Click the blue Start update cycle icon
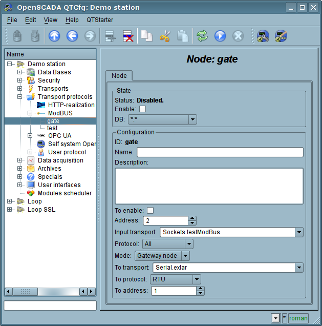 [220, 36]
